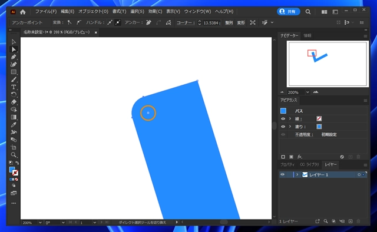Click the 整列 button
377x232 pixels.
[x=229, y=22]
